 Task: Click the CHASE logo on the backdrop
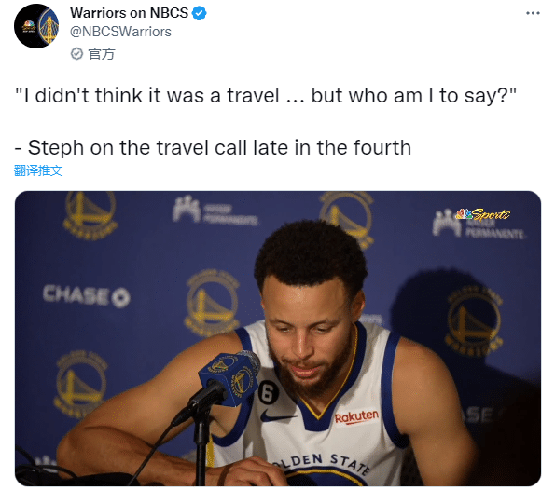pos(87,295)
